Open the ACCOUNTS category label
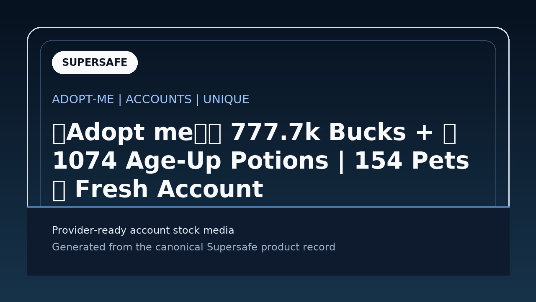This screenshot has width=536, height=302. (x=159, y=99)
